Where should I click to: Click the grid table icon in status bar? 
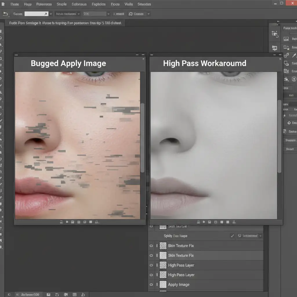pyautogui.click(x=75, y=295)
